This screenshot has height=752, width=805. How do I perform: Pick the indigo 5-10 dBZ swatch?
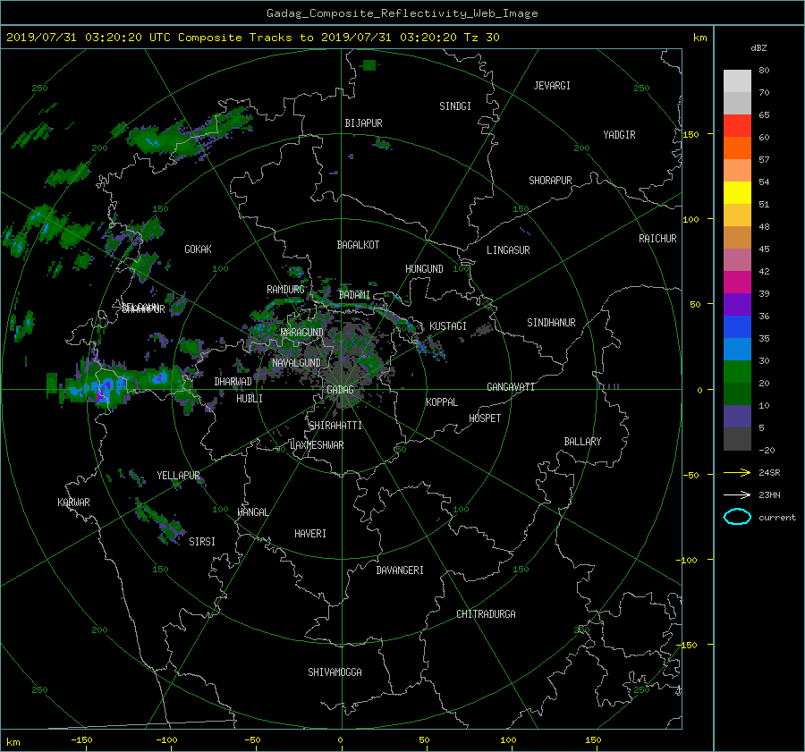tap(737, 417)
